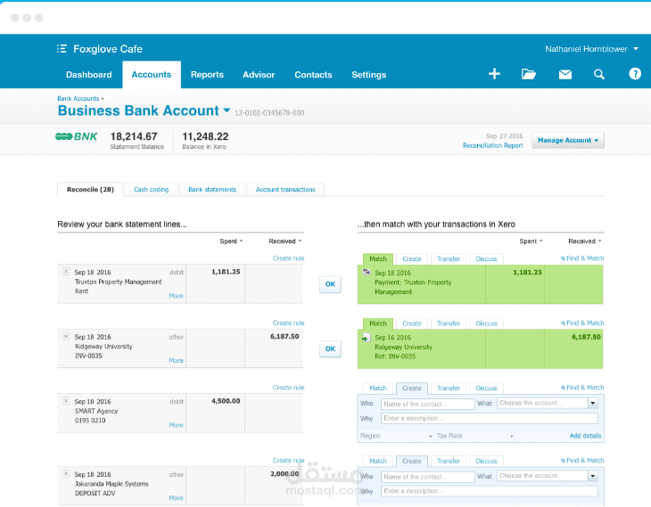
Task: Select the Discuss tab for Jakaranda transaction
Action: (486, 461)
